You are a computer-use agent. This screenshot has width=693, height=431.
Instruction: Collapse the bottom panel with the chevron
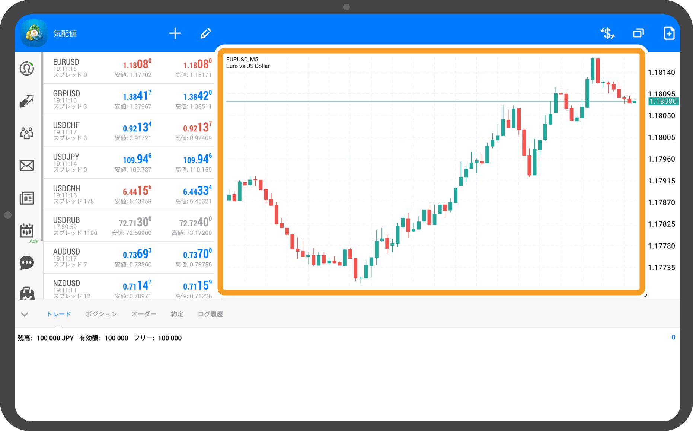pos(25,315)
